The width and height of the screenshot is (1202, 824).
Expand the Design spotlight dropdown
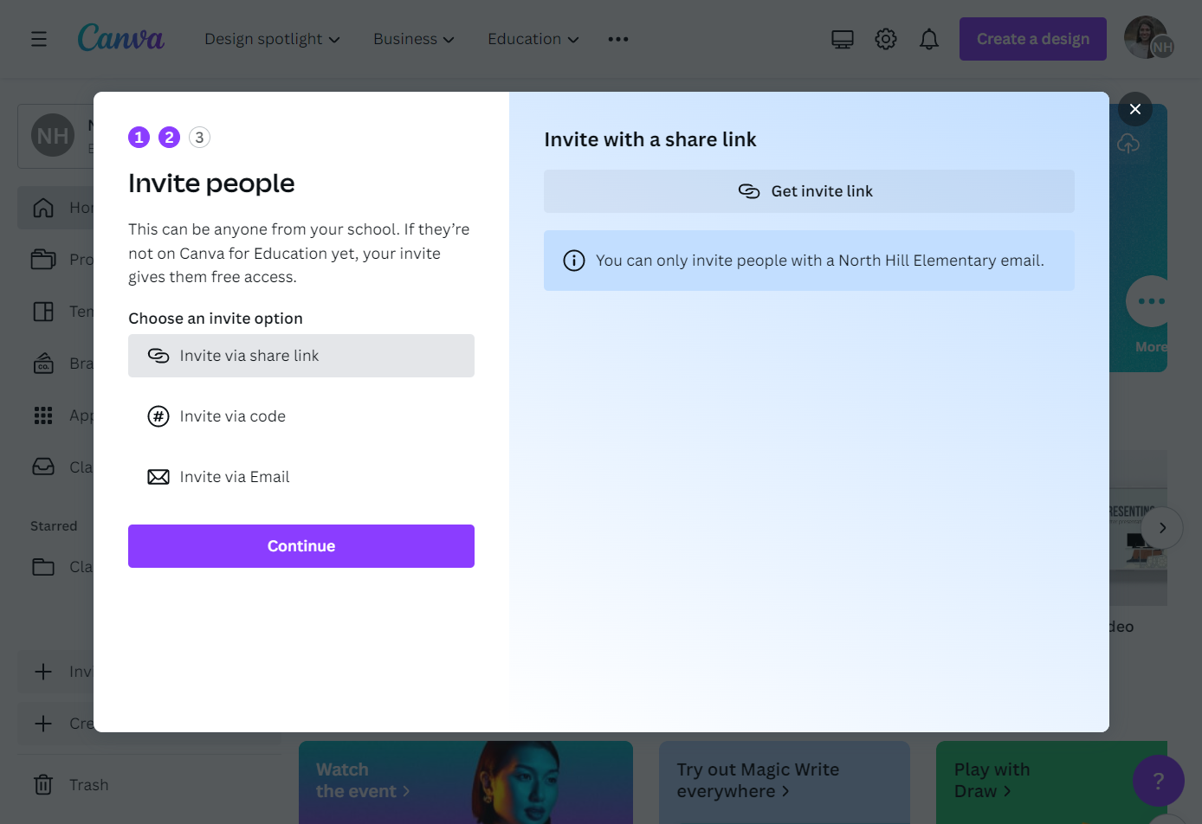coord(272,39)
